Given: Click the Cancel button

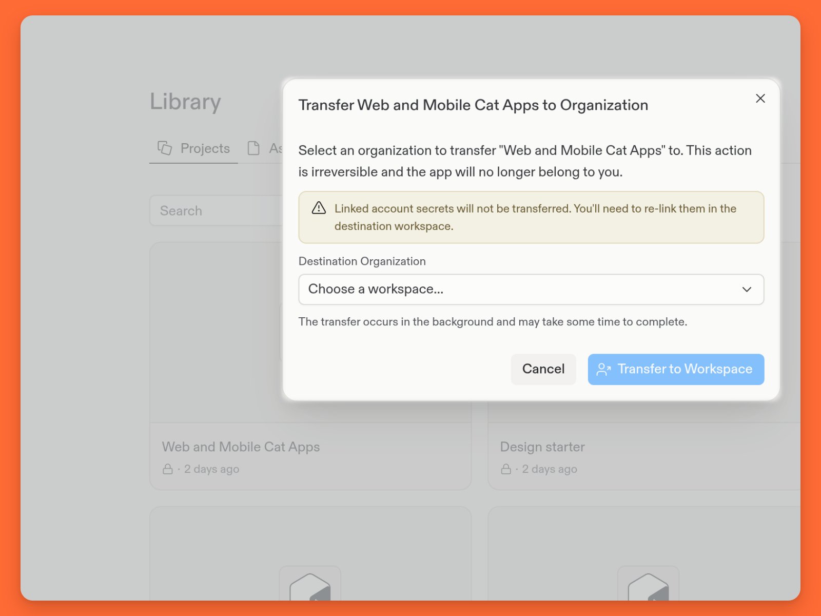Looking at the screenshot, I should (543, 369).
